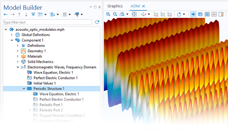Click the Materials node icon
This screenshot has height=130, width=228.
click(x=23, y=56)
